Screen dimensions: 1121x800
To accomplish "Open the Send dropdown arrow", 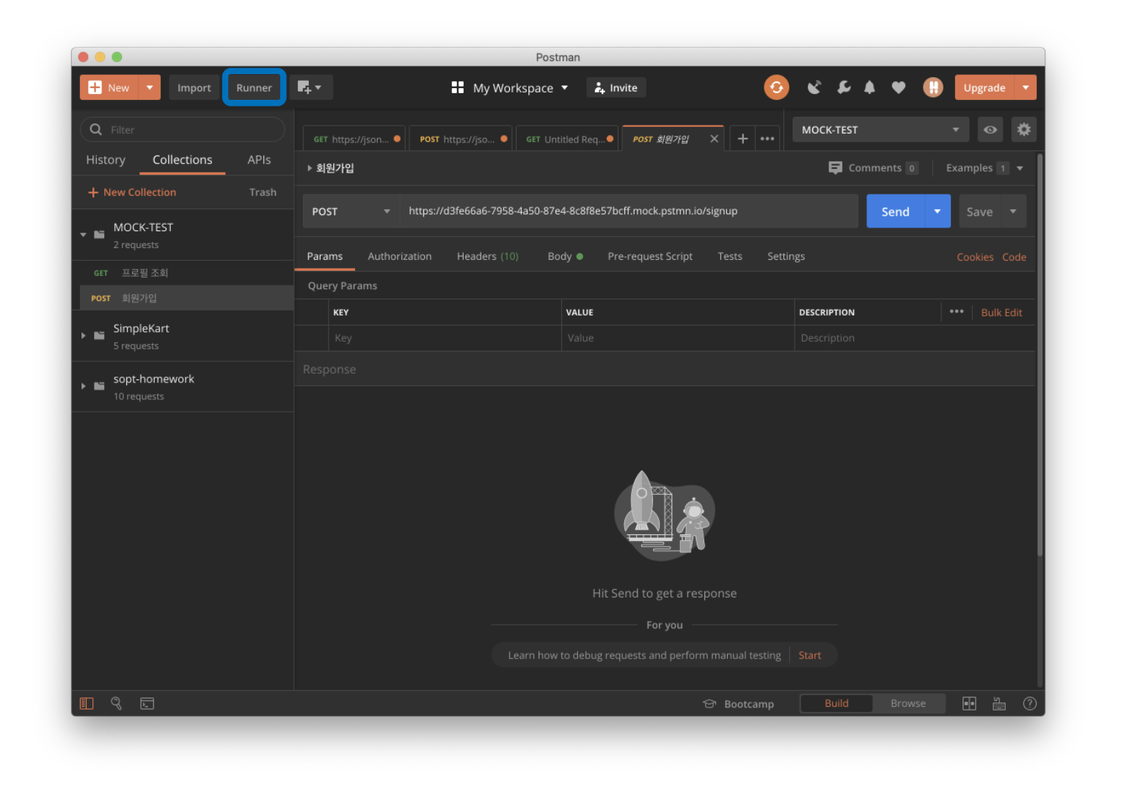I will pos(938,211).
